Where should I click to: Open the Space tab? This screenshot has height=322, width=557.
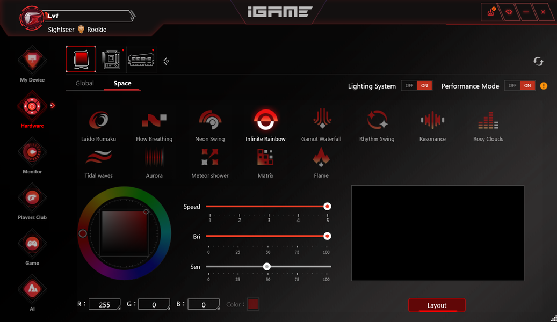(122, 83)
